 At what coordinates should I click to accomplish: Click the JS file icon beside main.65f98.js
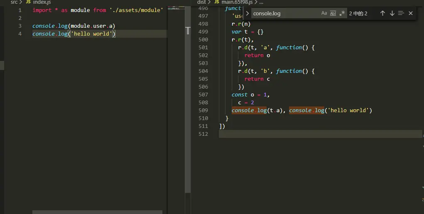(217, 2)
